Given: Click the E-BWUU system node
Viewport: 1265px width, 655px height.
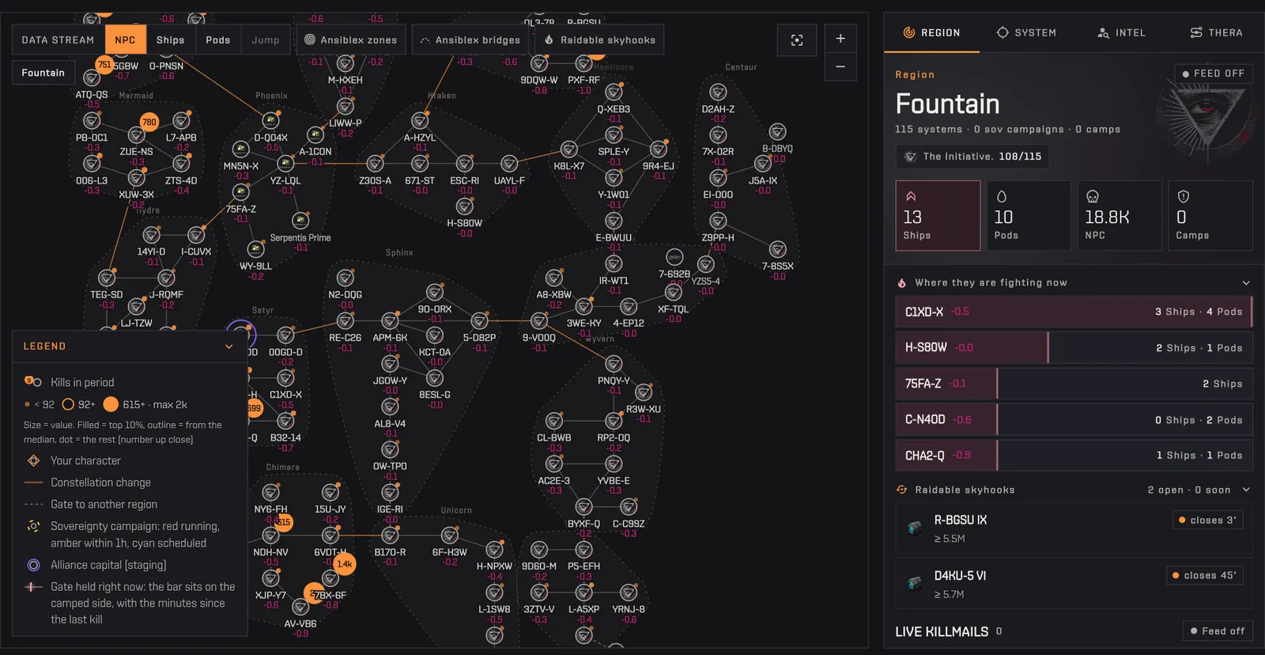Looking at the screenshot, I should pyautogui.click(x=614, y=221).
